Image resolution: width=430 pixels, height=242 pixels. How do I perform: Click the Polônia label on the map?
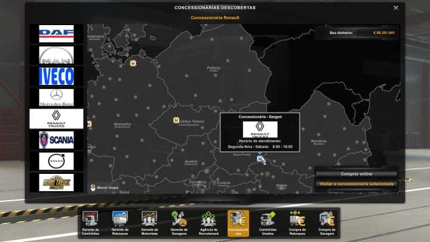point(213,68)
